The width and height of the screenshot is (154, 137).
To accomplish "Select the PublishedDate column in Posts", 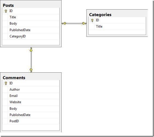I will tap(31, 30).
